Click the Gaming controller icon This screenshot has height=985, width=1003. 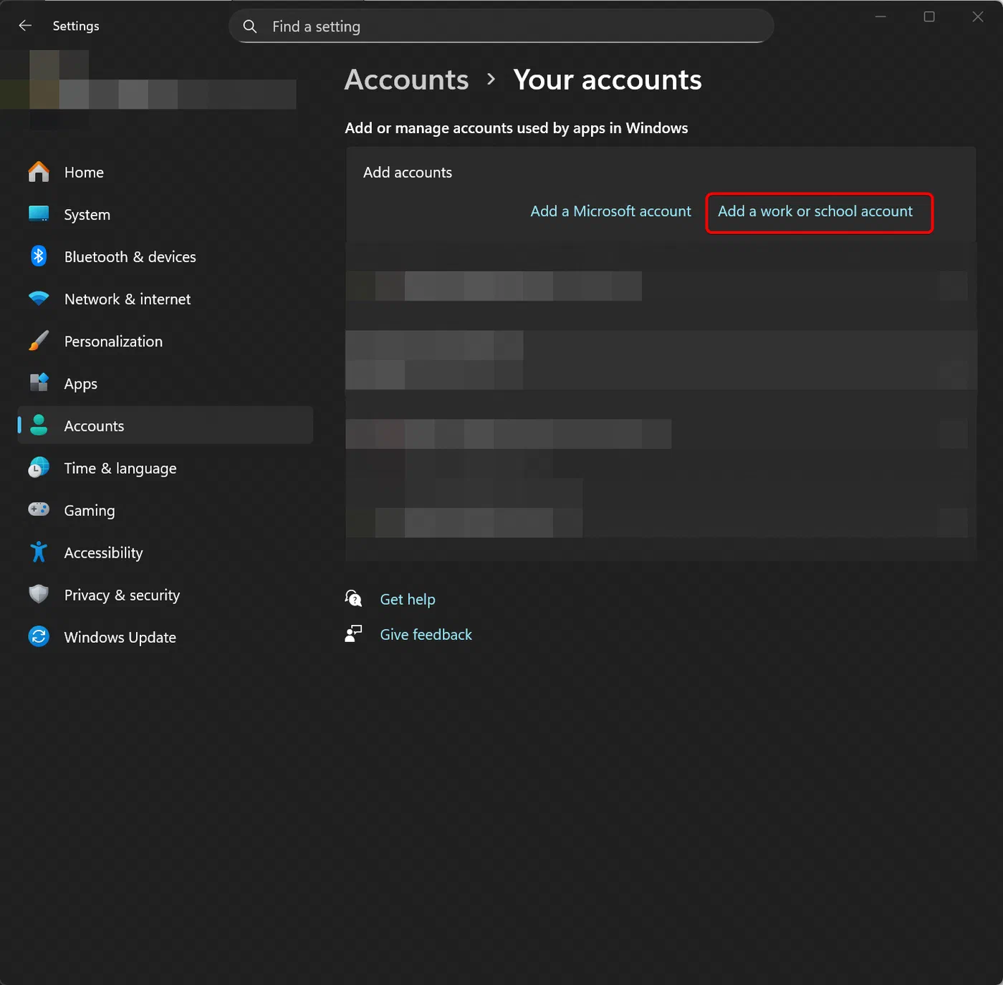point(39,510)
